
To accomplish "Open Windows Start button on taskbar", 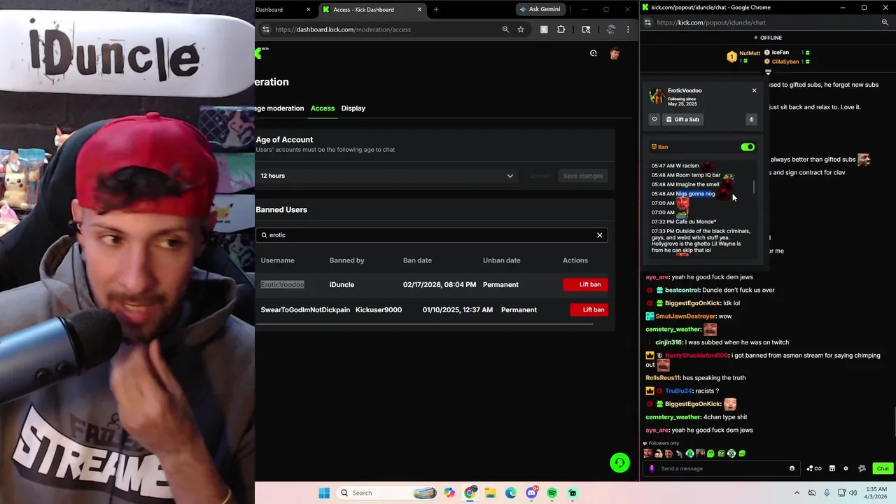I will [324, 493].
